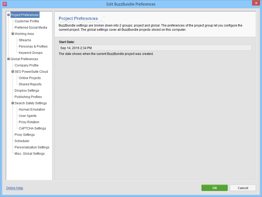Screen dimensions: 262x197
Task: Open User Agents settings
Action: [28, 116]
